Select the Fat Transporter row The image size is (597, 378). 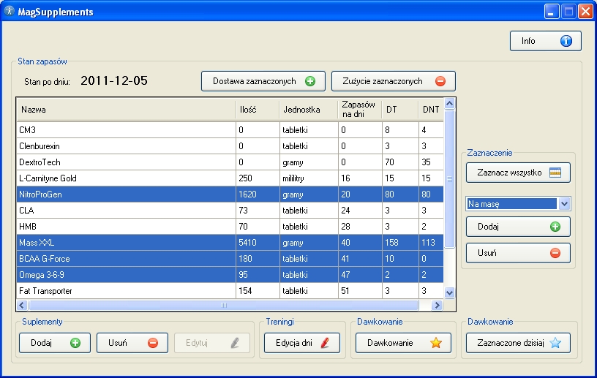pos(230,291)
